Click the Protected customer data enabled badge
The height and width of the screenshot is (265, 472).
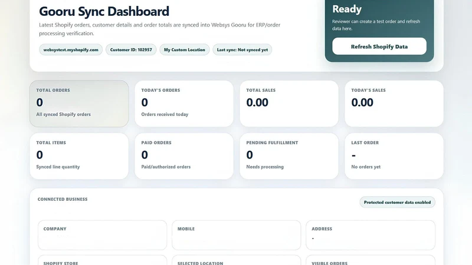397,202
